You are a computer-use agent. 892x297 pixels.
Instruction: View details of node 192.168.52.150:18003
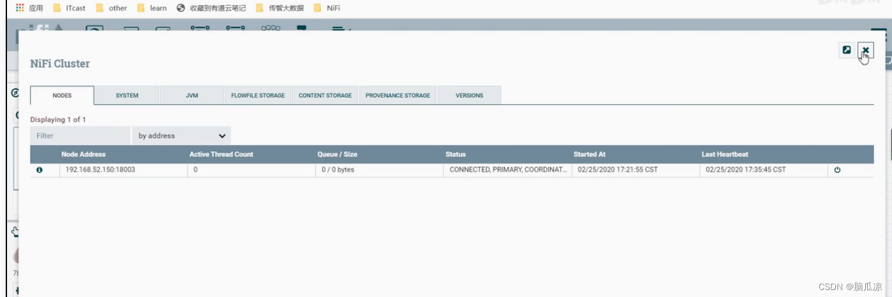(x=40, y=170)
